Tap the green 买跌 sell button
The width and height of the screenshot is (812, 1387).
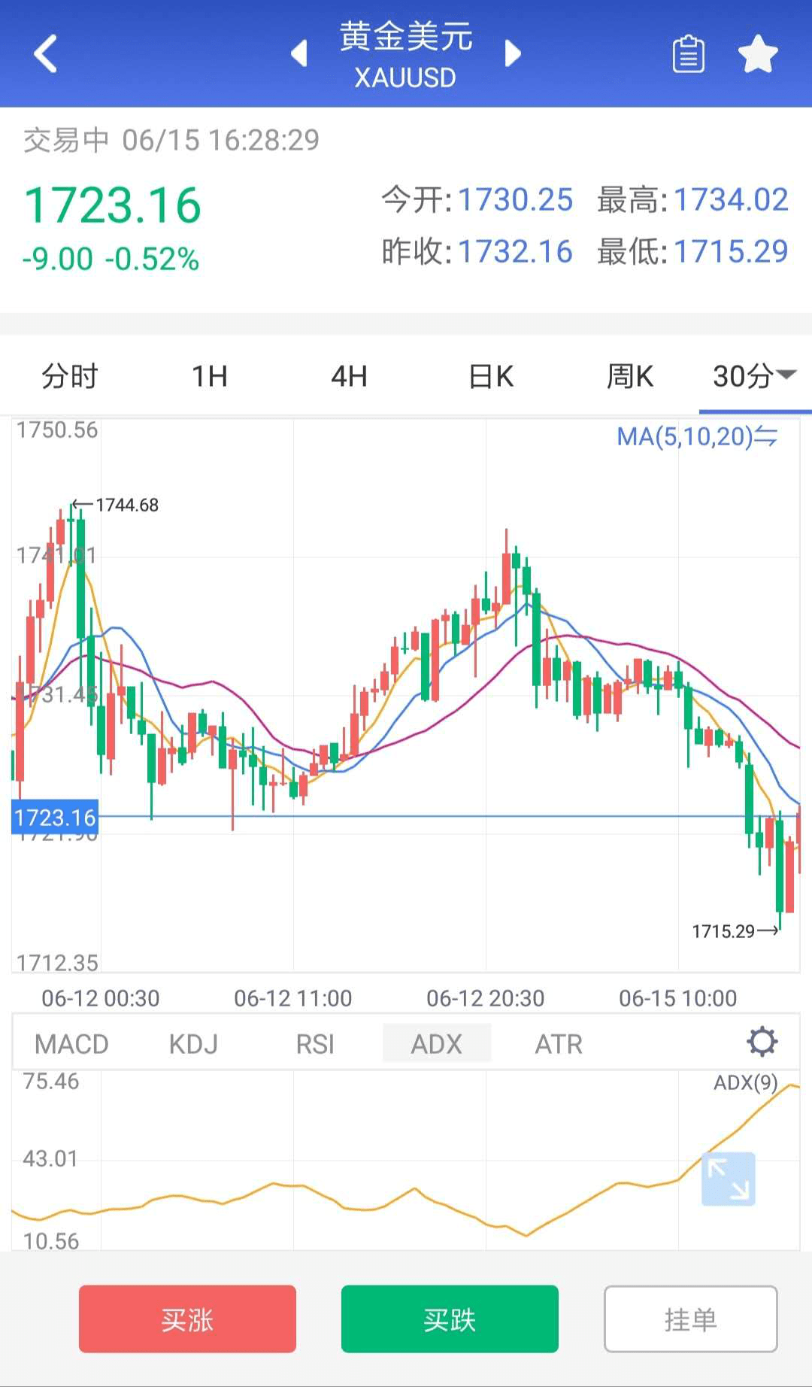point(450,1319)
